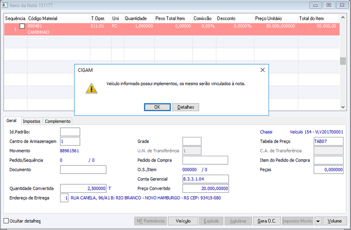Click the Comissão column header
Viewport: 351px width, 230px height.
coord(204,18)
